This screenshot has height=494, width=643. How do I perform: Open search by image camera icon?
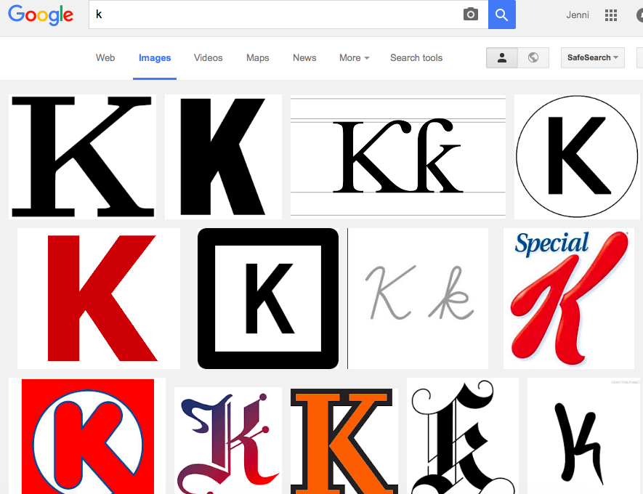[x=470, y=15]
